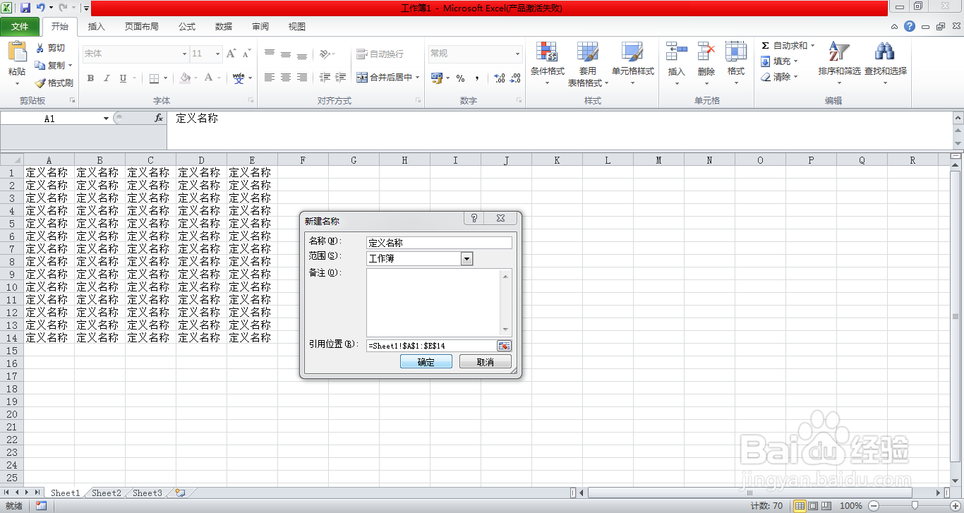Toggle Italic formatting

click(x=107, y=78)
